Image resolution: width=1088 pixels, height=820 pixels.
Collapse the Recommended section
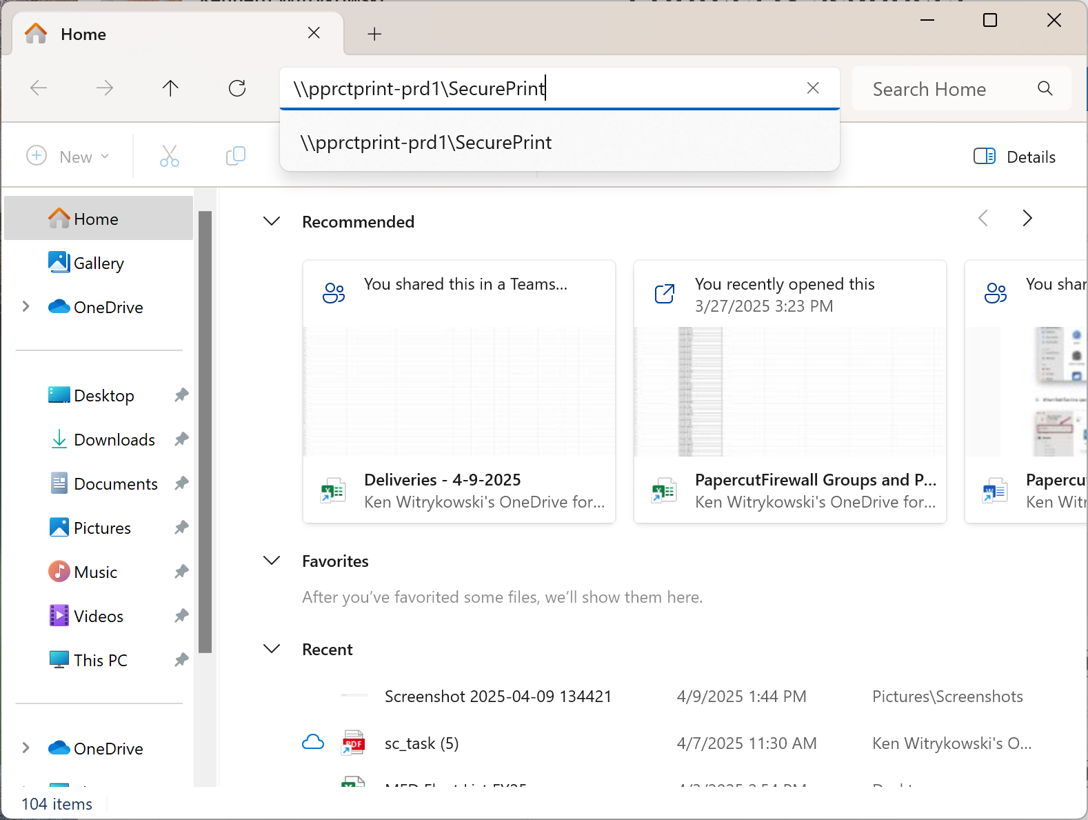272,221
